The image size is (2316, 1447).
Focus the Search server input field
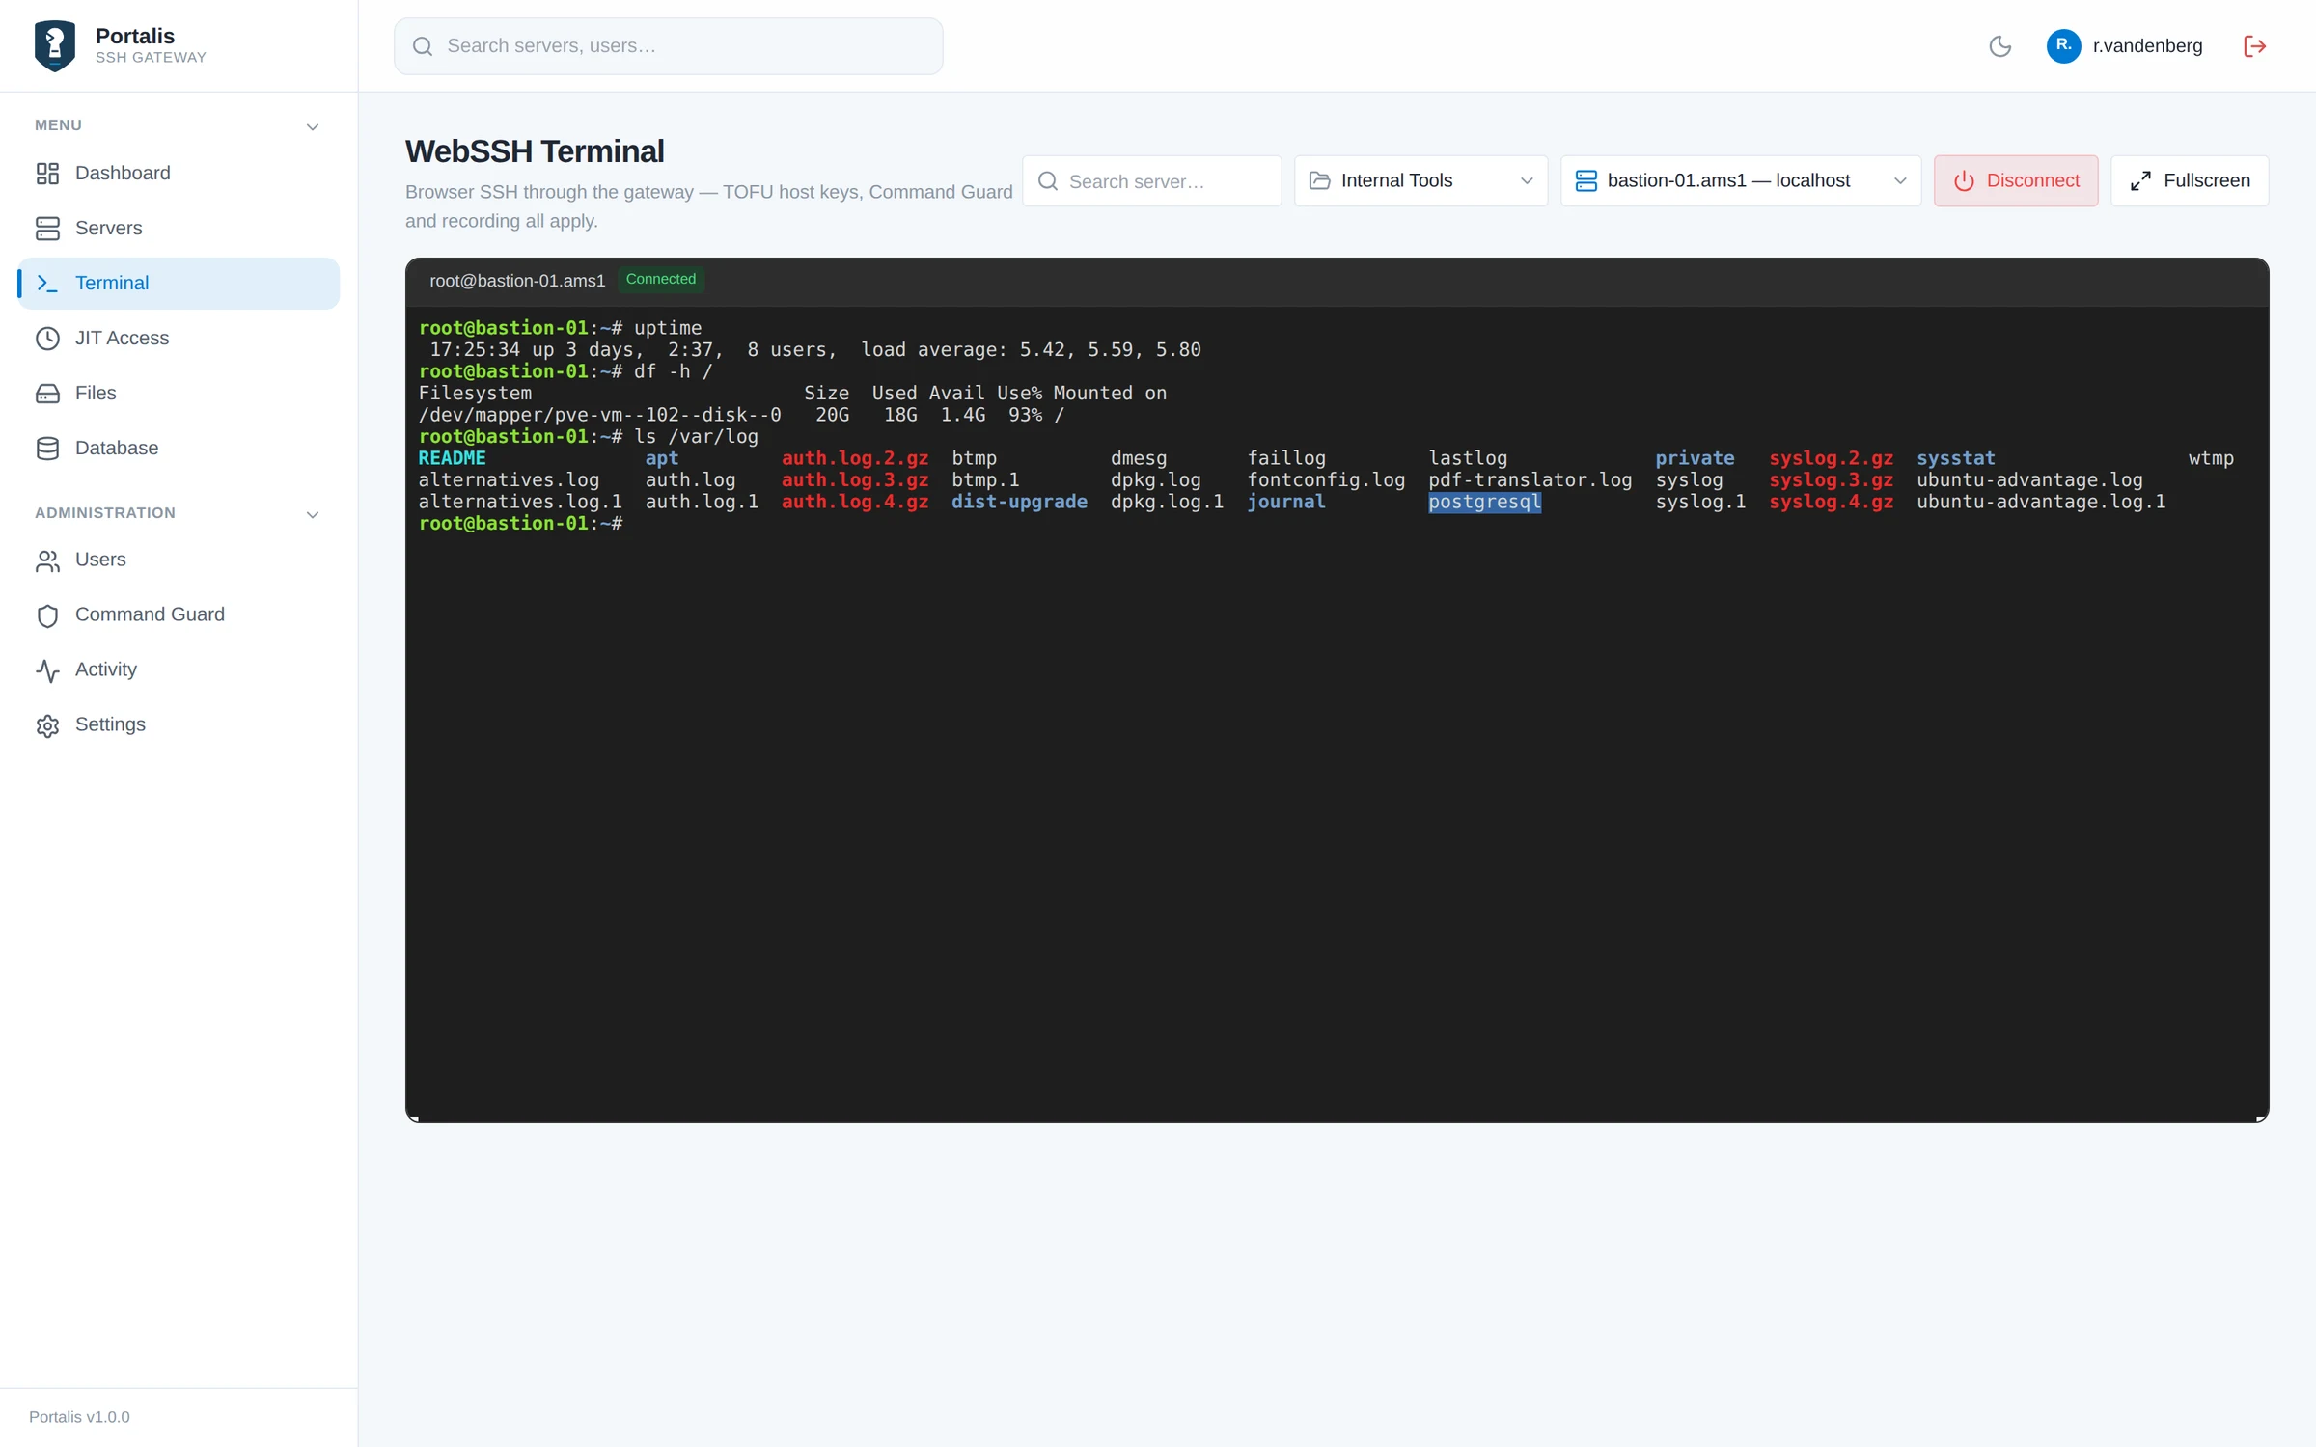[1151, 180]
